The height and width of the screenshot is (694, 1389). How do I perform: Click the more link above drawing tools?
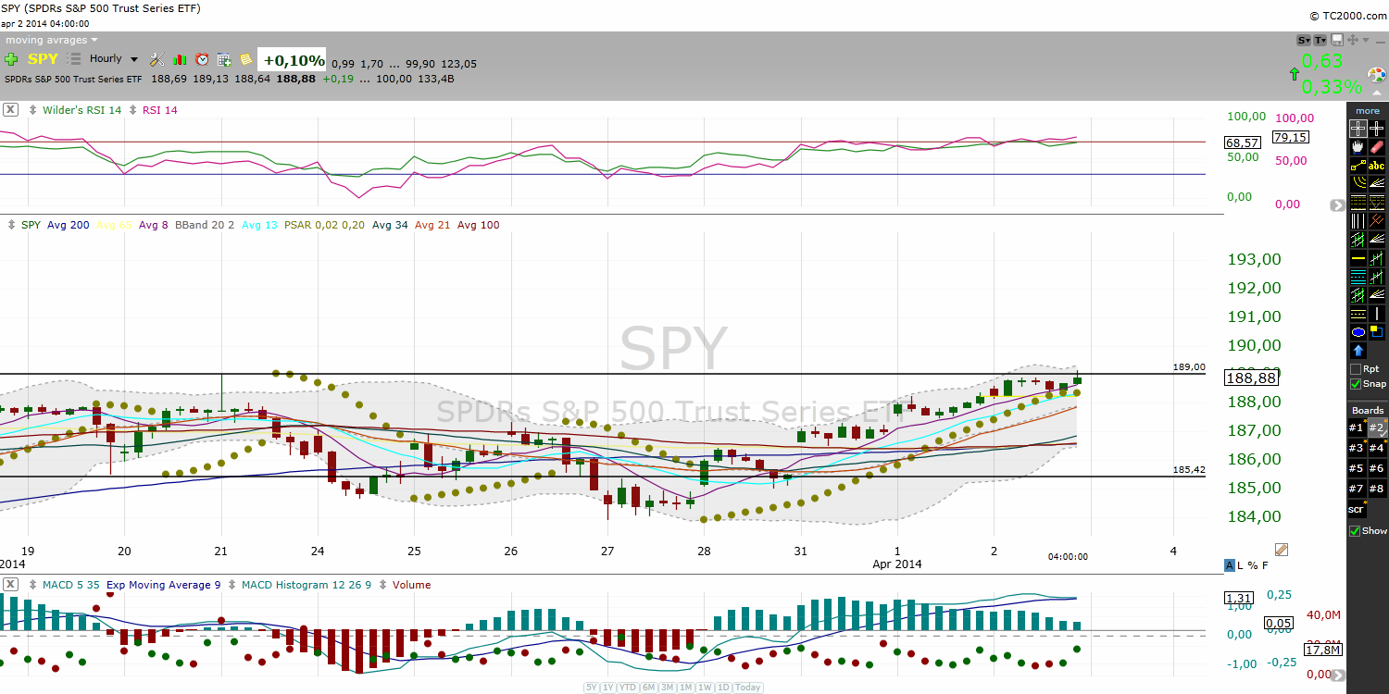pyautogui.click(x=1368, y=111)
